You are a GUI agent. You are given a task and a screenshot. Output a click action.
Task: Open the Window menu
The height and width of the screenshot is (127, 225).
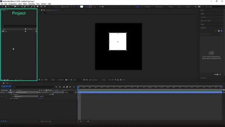coord(44,4)
